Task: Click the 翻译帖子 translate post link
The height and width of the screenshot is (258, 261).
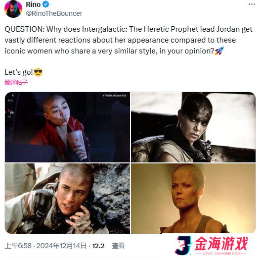Action: [16, 82]
